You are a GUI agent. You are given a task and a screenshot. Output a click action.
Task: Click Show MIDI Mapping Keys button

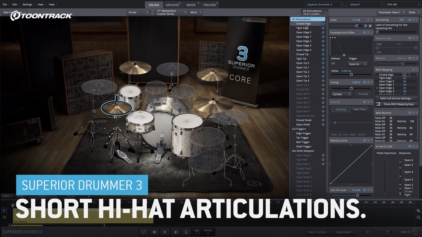click(x=396, y=104)
